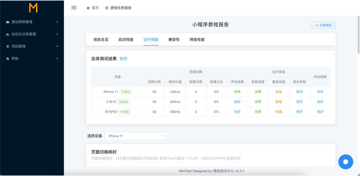Click 良好 综合体验 cell for iPhone 11
360x176 pixels.
pyautogui.click(x=299, y=92)
